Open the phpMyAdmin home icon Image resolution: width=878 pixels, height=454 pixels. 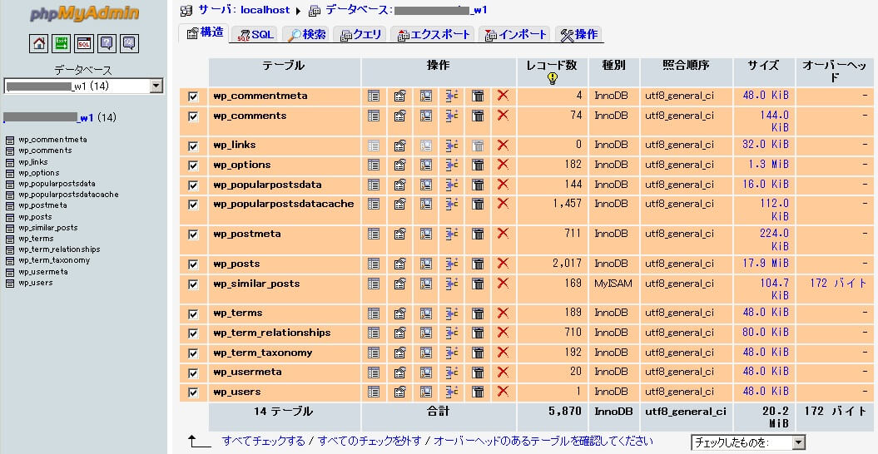[38, 43]
